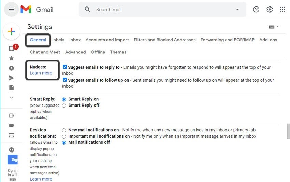Viewport: 290px width, 182px height.
Task: Select New mail notifications on
Action: click(64, 130)
